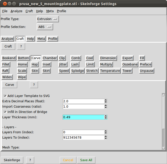The height and width of the screenshot is (164, 167).
Task: Open the File menu
Action: pos(5,11)
